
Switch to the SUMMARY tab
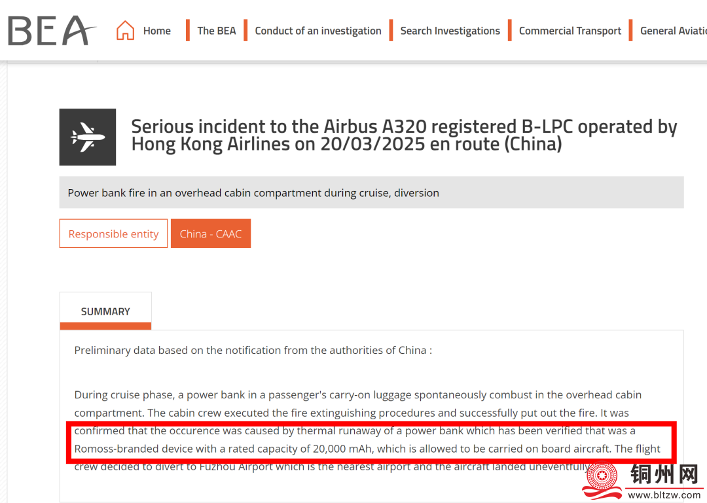pos(105,311)
